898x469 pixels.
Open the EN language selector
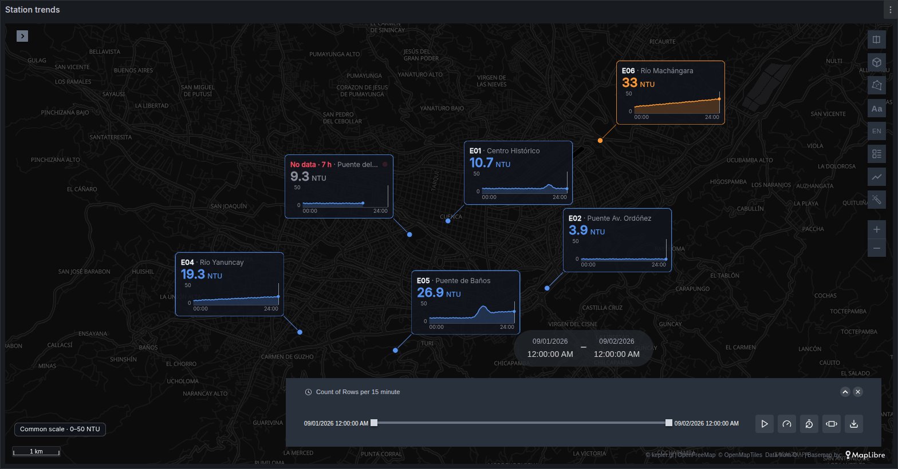click(x=877, y=131)
